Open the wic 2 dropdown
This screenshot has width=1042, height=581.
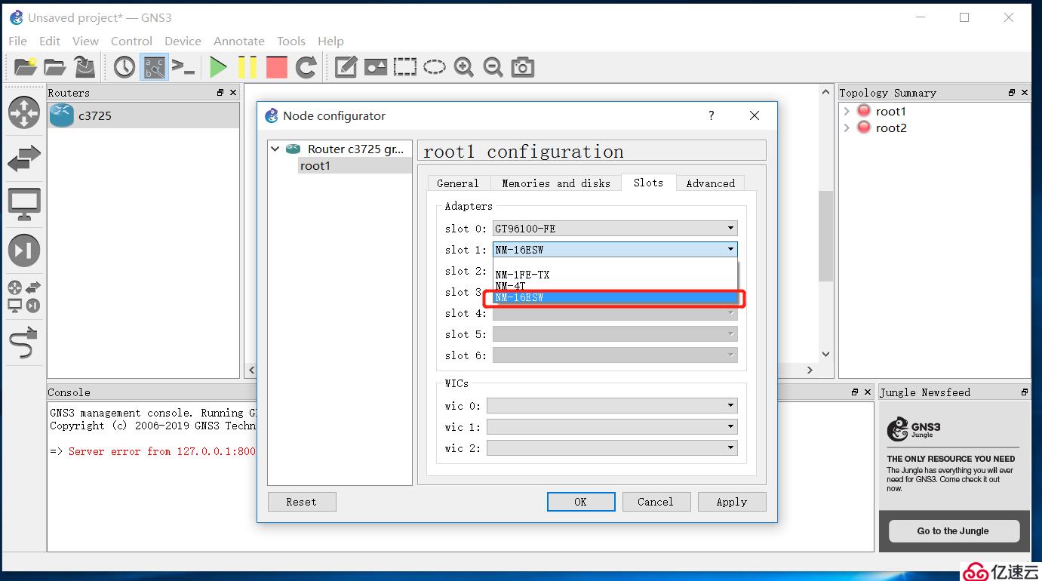click(x=612, y=448)
